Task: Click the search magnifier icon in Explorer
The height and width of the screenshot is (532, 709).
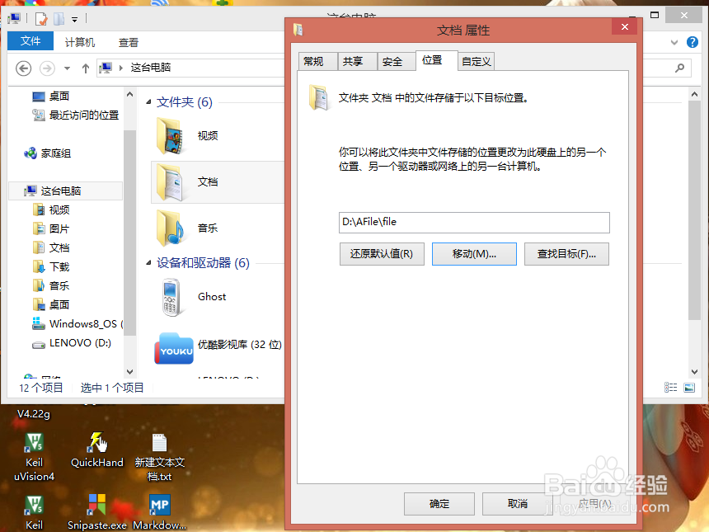Action: pyautogui.click(x=679, y=68)
